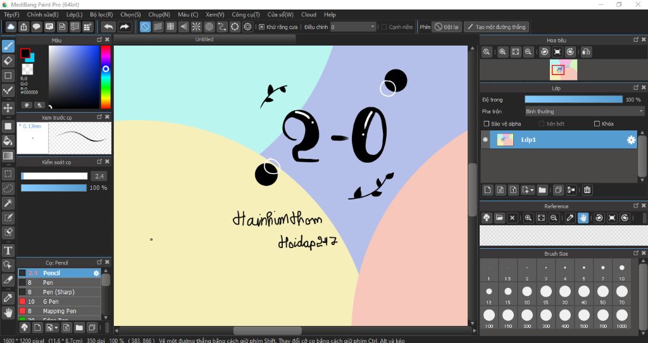
Task: Create new layer folder
Action: pyautogui.click(x=542, y=190)
